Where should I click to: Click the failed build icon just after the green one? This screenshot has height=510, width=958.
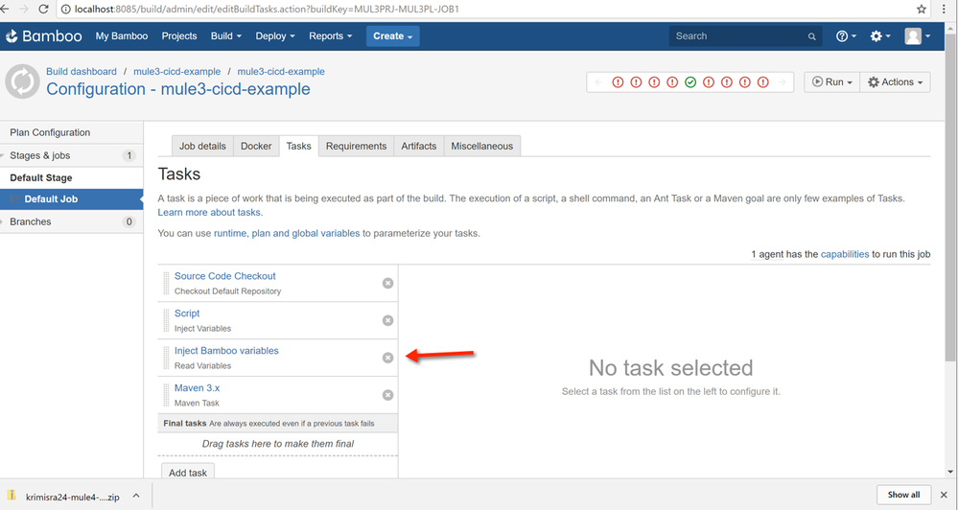pyautogui.click(x=708, y=81)
